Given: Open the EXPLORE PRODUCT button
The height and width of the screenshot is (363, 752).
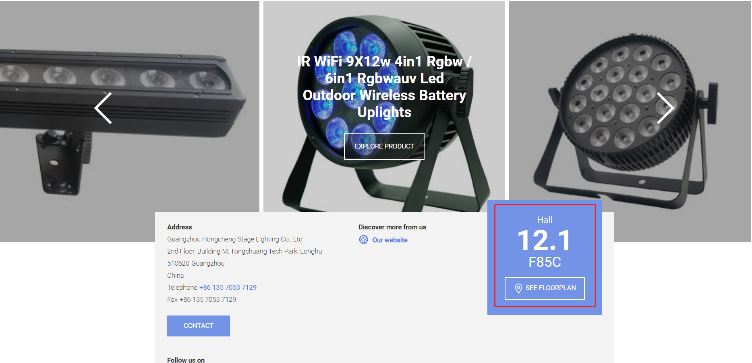Looking at the screenshot, I should pyautogui.click(x=384, y=146).
